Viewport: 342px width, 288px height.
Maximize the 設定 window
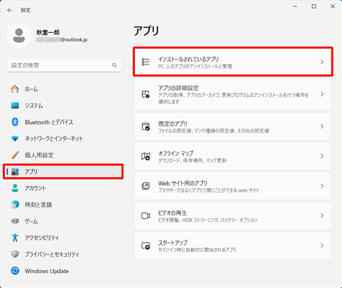point(314,6)
